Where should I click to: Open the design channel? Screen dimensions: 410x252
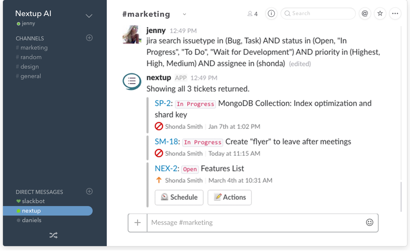coord(30,67)
